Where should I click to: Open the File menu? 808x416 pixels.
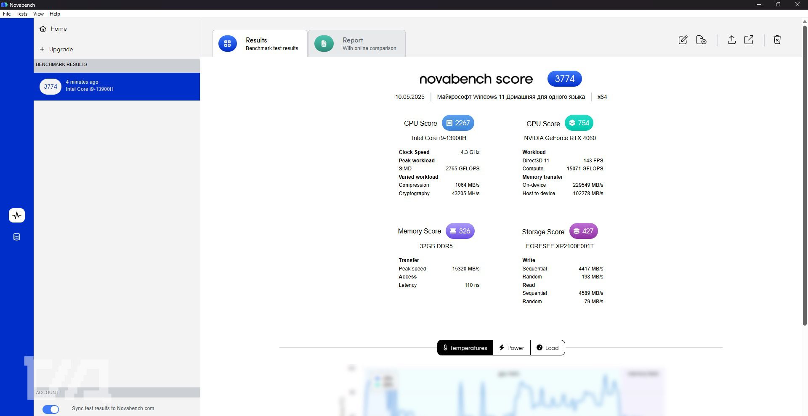(x=7, y=14)
